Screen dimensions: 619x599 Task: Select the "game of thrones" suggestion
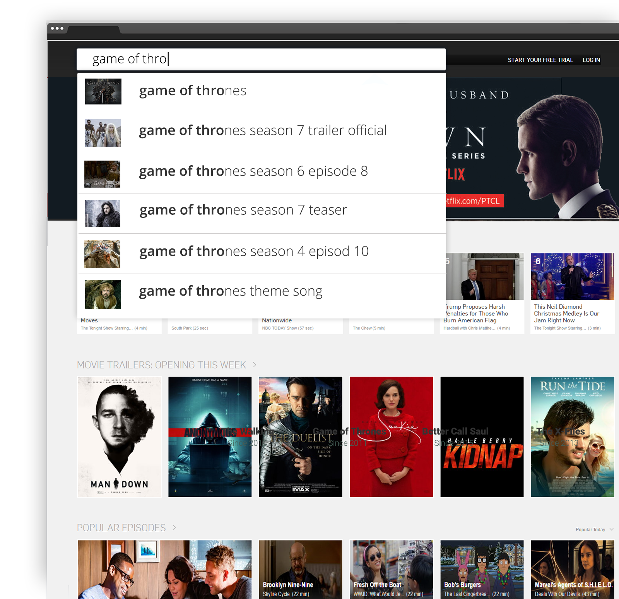(262, 92)
